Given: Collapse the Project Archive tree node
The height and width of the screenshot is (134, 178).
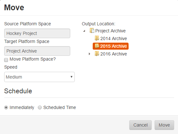Looking at the screenshot, I should [x=84, y=31].
